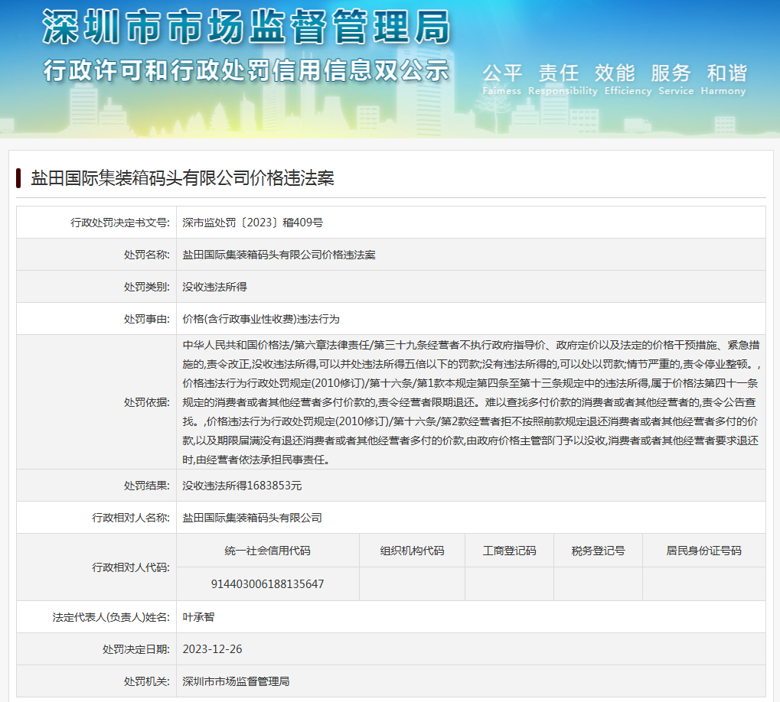Click the 居民身份证号码 column header
The image size is (780, 702).
pos(704,551)
